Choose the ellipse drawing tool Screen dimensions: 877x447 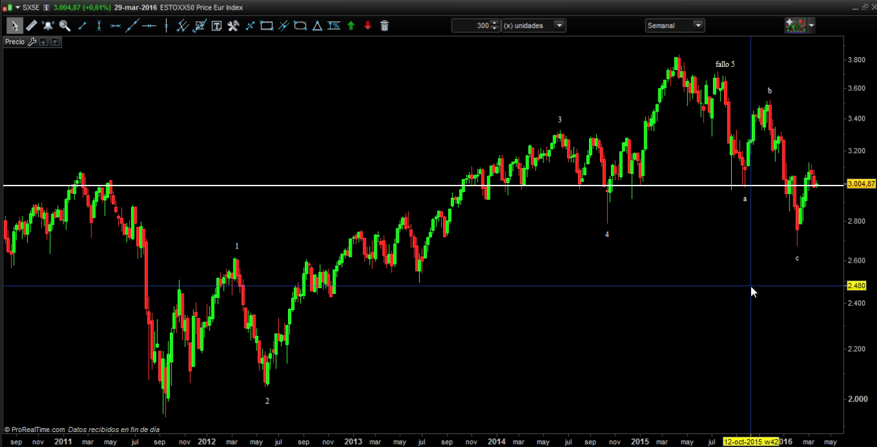pos(300,25)
